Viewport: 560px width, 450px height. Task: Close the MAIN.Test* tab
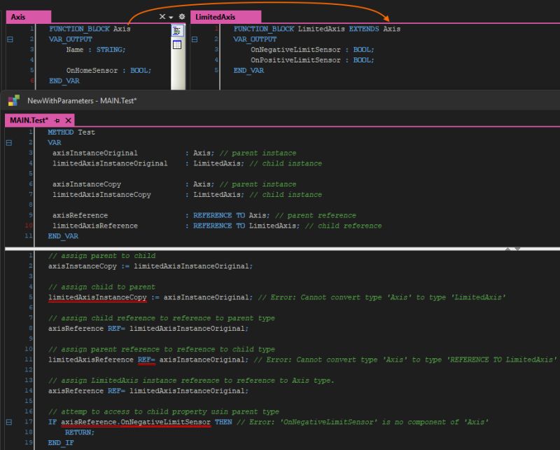pos(68,121)
